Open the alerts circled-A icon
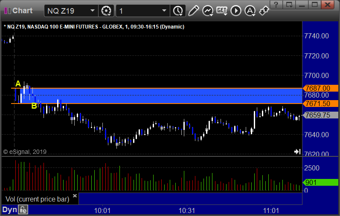The width and height of the screenshot is (340, 216). click(250, 11)
